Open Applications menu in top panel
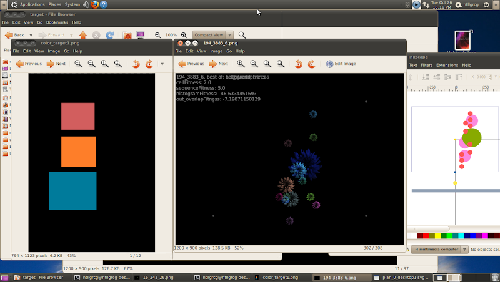500x282 pixels. coord(32,4)
